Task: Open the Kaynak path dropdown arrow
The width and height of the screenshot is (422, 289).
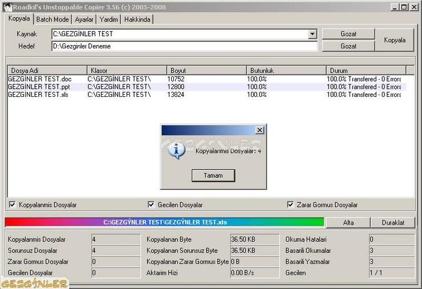Action: point(312,34)
